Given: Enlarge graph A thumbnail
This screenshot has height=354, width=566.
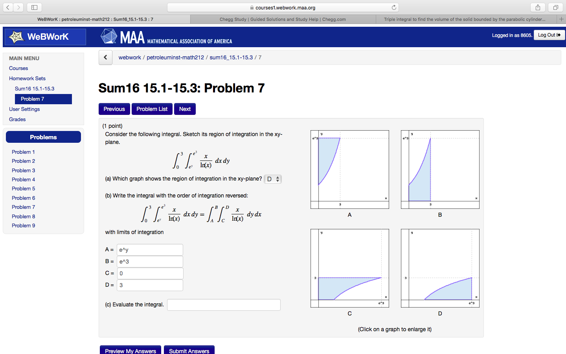Looking at the screenshot, I should (350, 170).
